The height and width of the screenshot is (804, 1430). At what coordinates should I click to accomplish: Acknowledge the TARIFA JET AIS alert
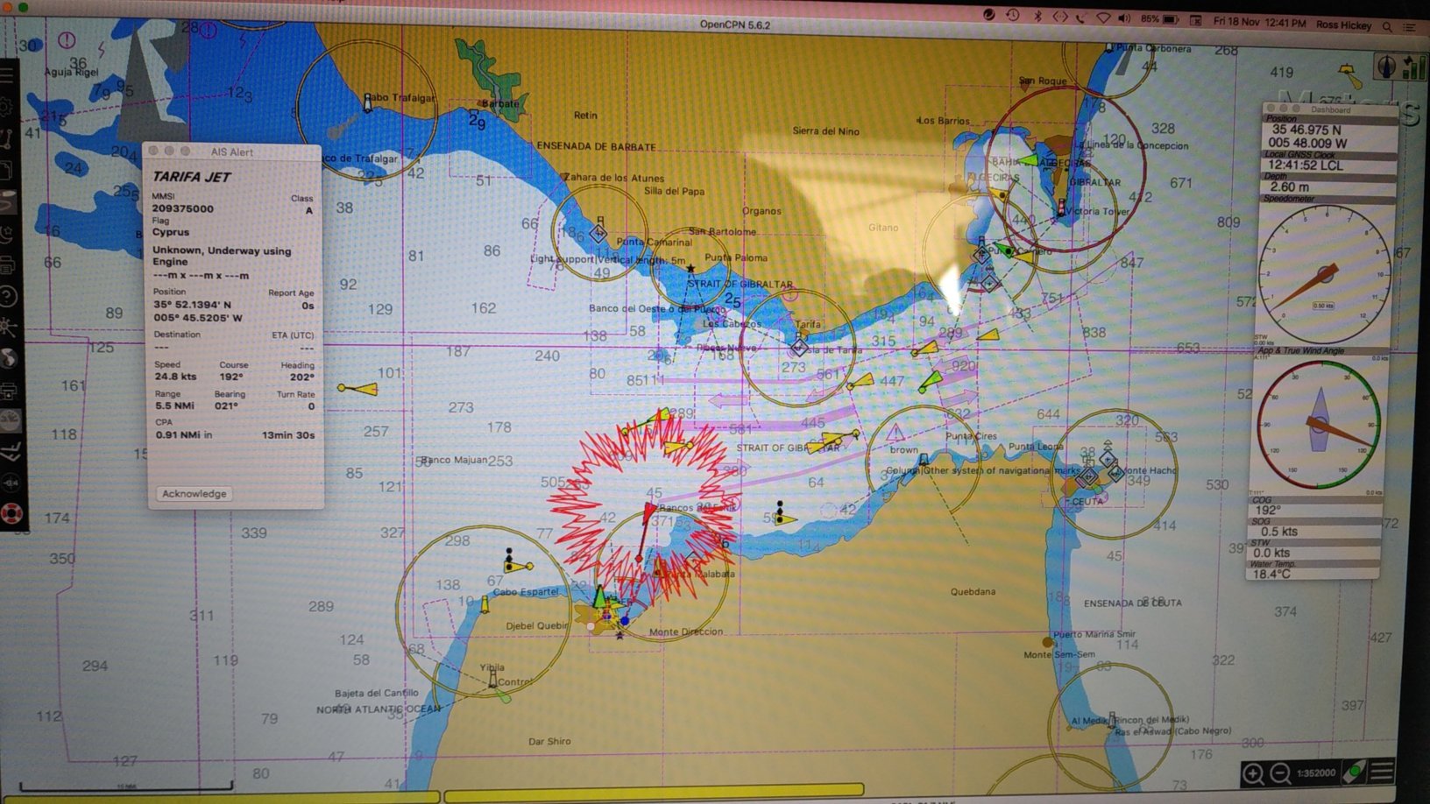tap(195, 494)
